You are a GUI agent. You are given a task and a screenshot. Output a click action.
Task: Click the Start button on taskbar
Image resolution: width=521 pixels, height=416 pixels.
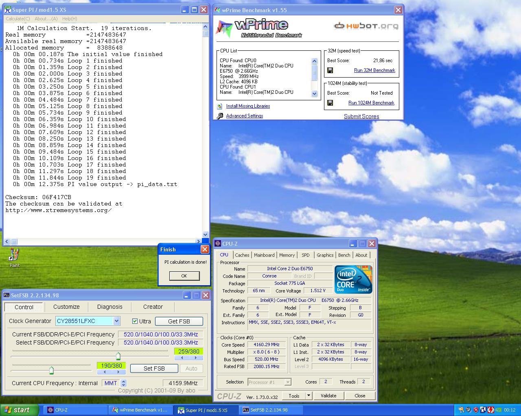tap(19, 410)
